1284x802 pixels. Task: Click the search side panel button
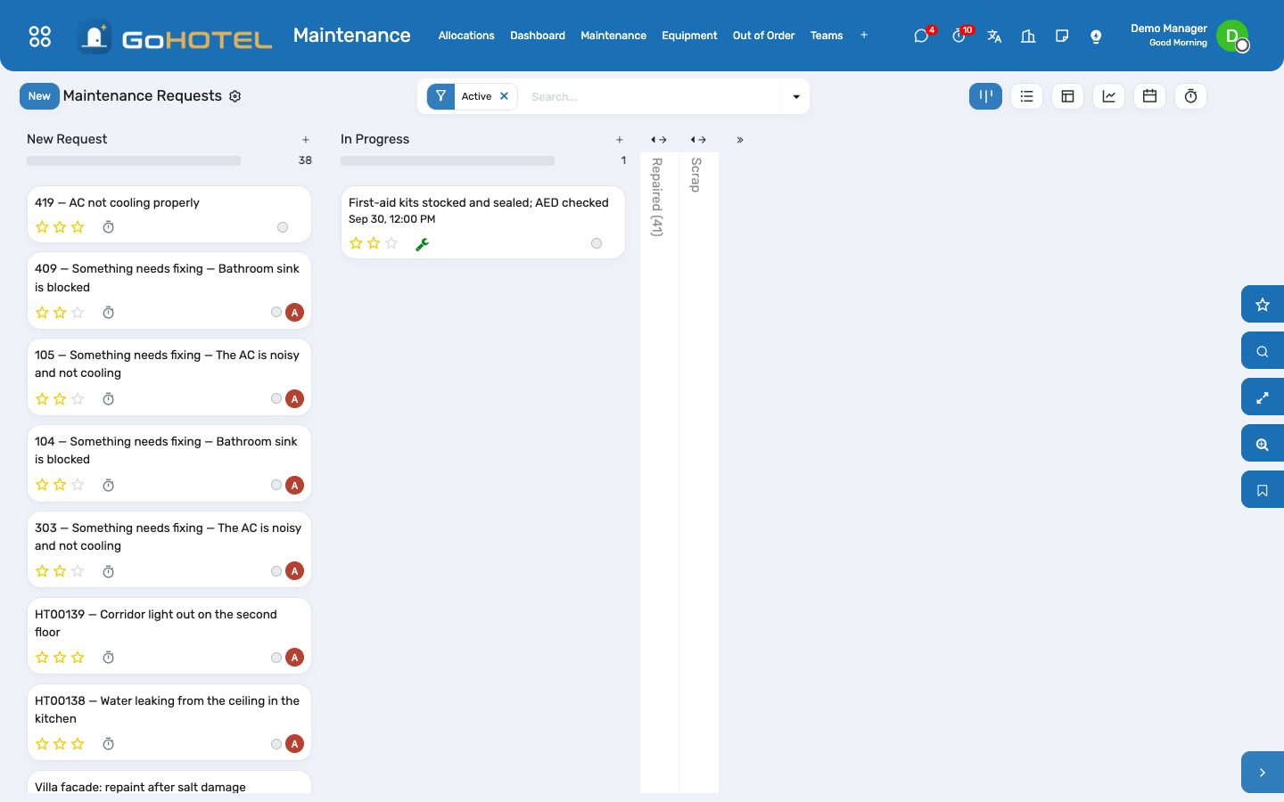1263,351
